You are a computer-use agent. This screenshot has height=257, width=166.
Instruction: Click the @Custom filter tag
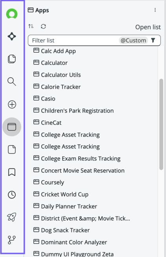133,40
